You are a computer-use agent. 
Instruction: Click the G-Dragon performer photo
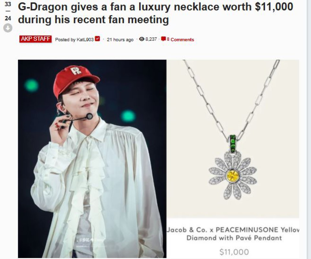pos(92,159)
